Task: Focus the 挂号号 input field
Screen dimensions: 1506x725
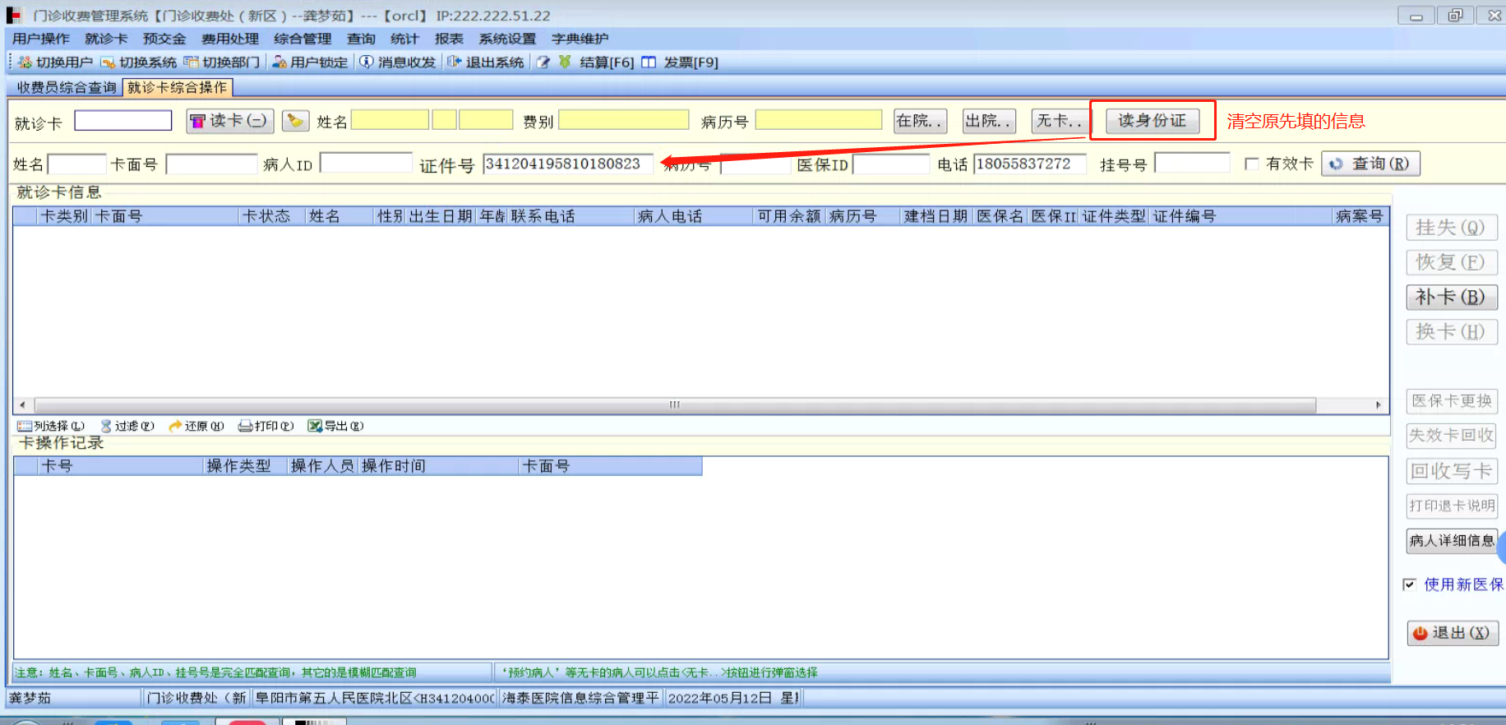Action: click(1192, 164)
